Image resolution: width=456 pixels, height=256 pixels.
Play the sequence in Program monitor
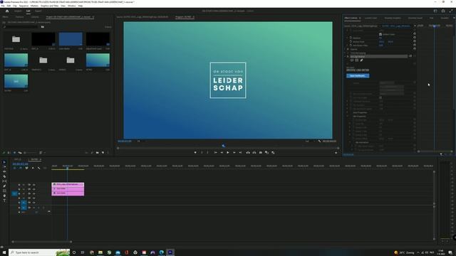(228, 152)
